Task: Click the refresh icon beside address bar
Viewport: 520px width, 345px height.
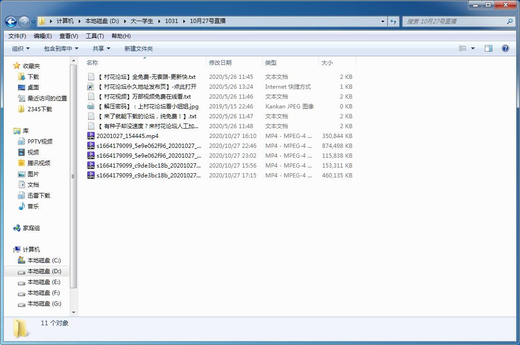Action: 393,21
